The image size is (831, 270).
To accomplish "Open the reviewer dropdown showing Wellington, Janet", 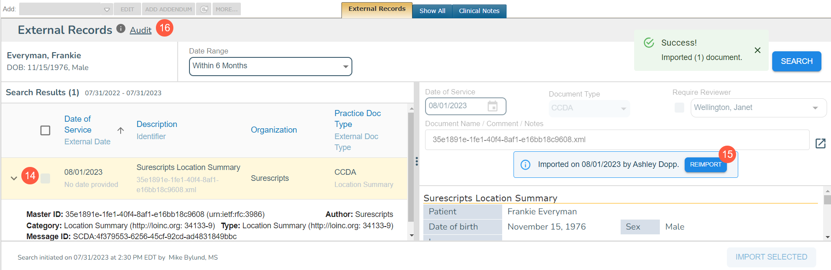I will click(758, 108).
